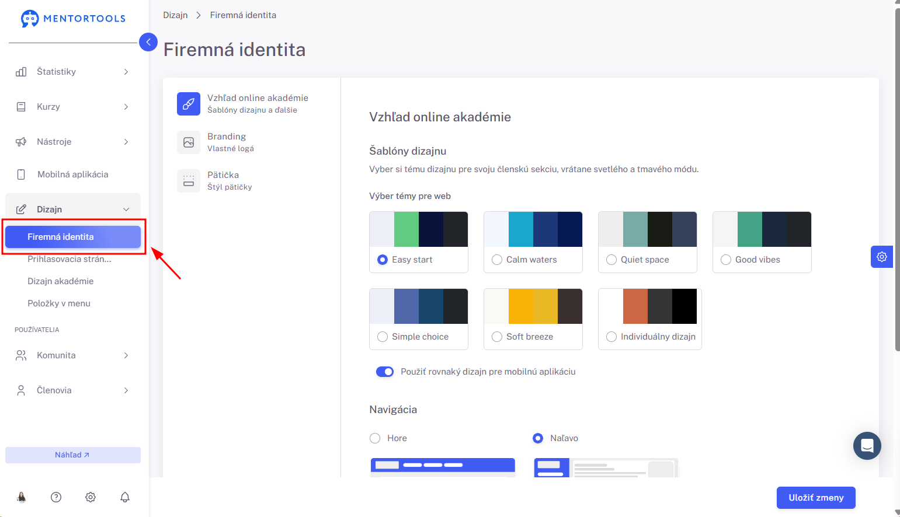Open the chat support bubble icon
900x517 pixels.
pos(867,446)
